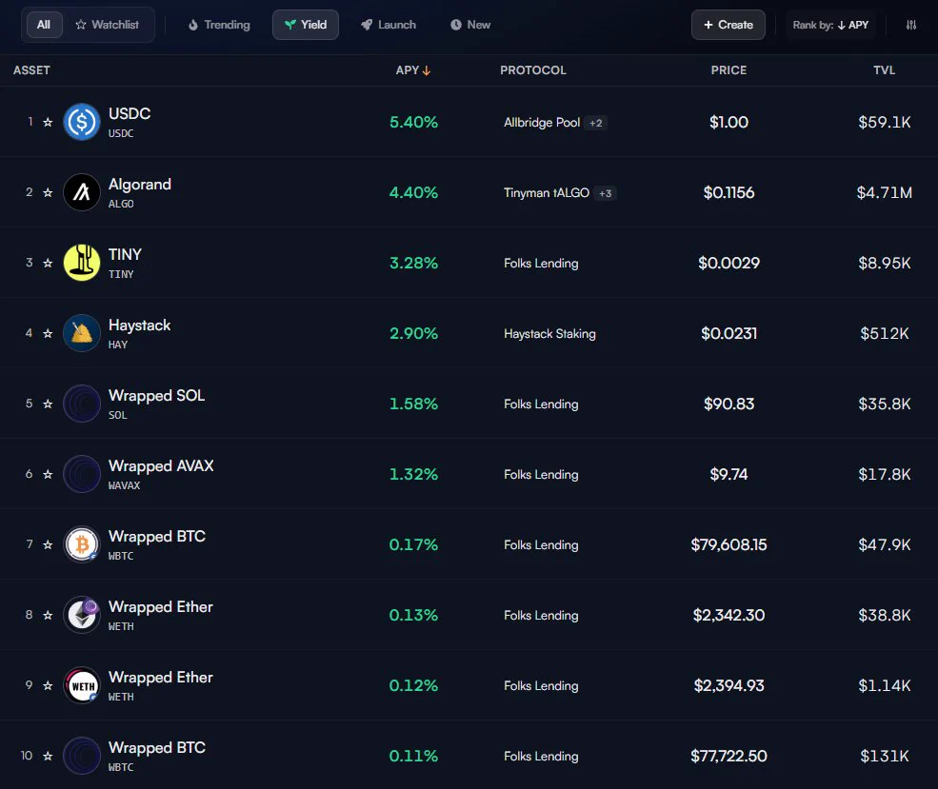Click the Wrapped SOL token logo
This screenshot has width=938, height=789.
click(82, 404)
